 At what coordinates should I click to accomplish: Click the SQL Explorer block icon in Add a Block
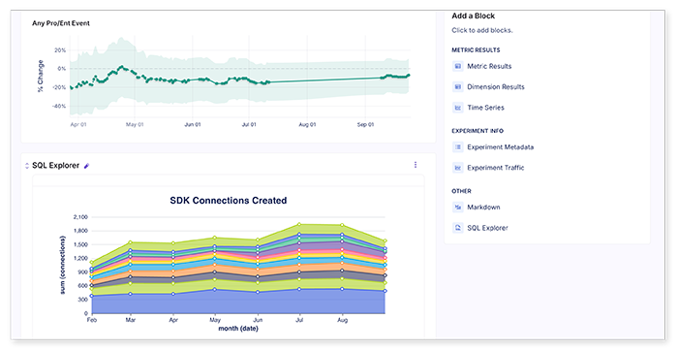click(x=458, y=228)
